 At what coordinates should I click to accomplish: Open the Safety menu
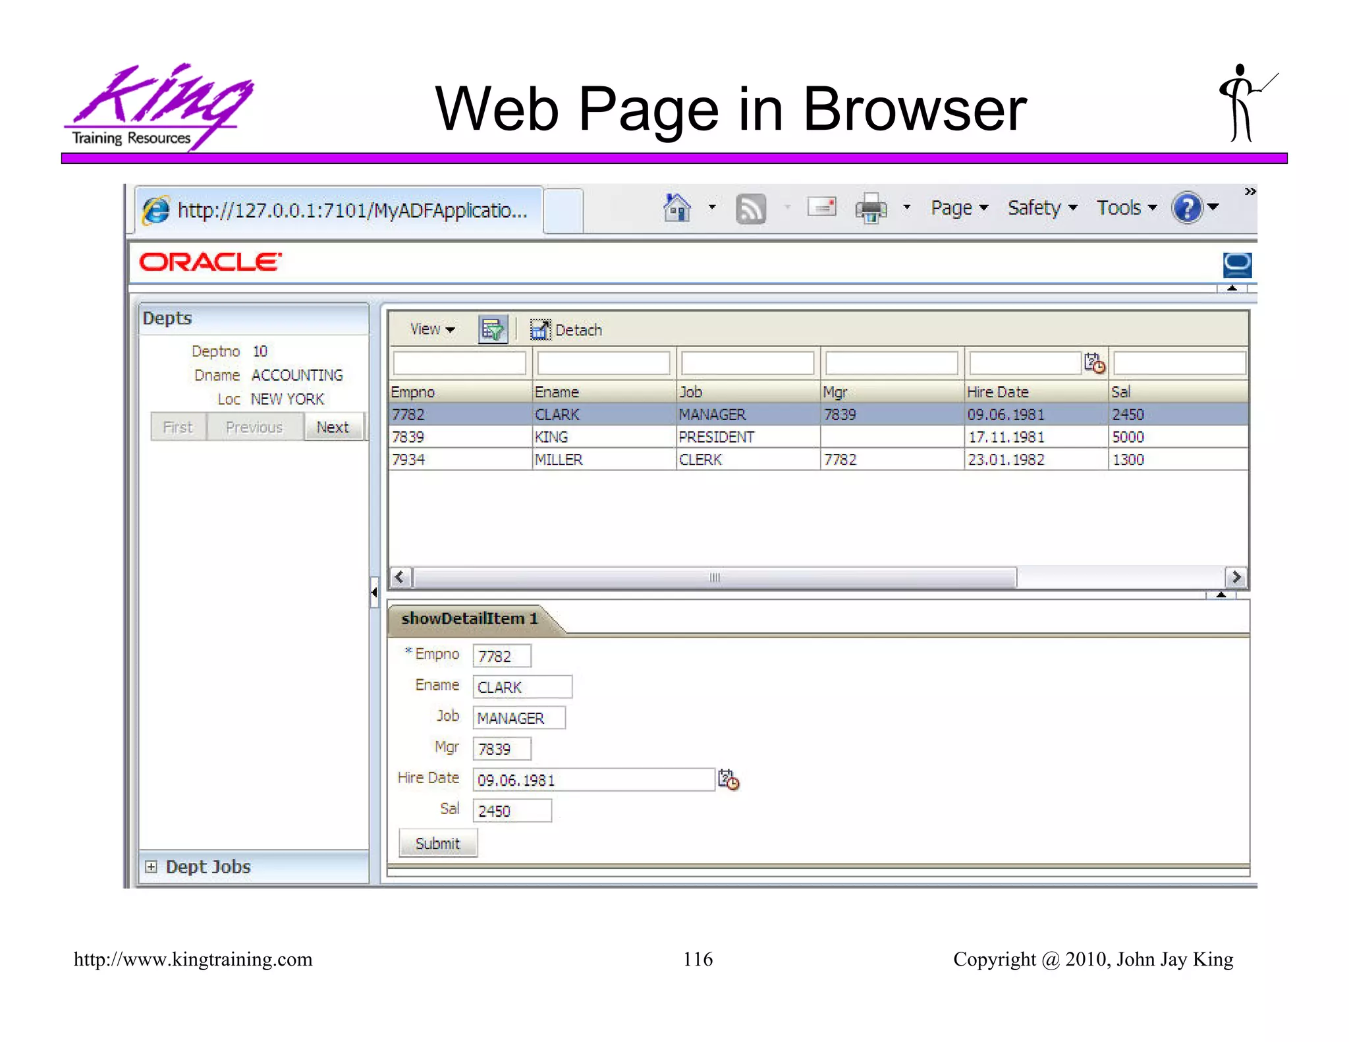(1042, 207)
